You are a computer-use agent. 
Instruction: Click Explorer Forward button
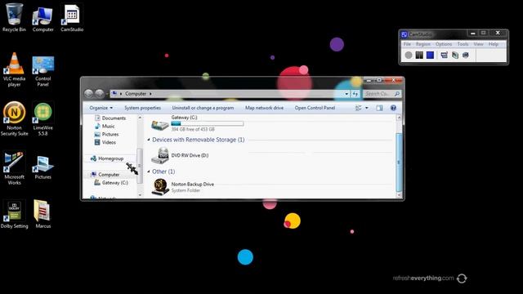coord(100,94)
